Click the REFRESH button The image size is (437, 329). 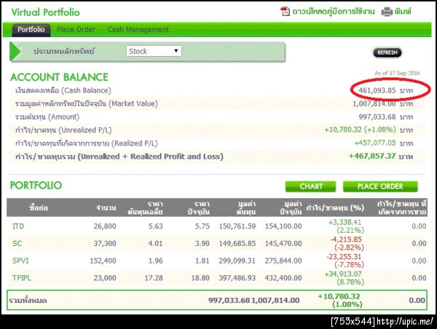pos(387,52)
